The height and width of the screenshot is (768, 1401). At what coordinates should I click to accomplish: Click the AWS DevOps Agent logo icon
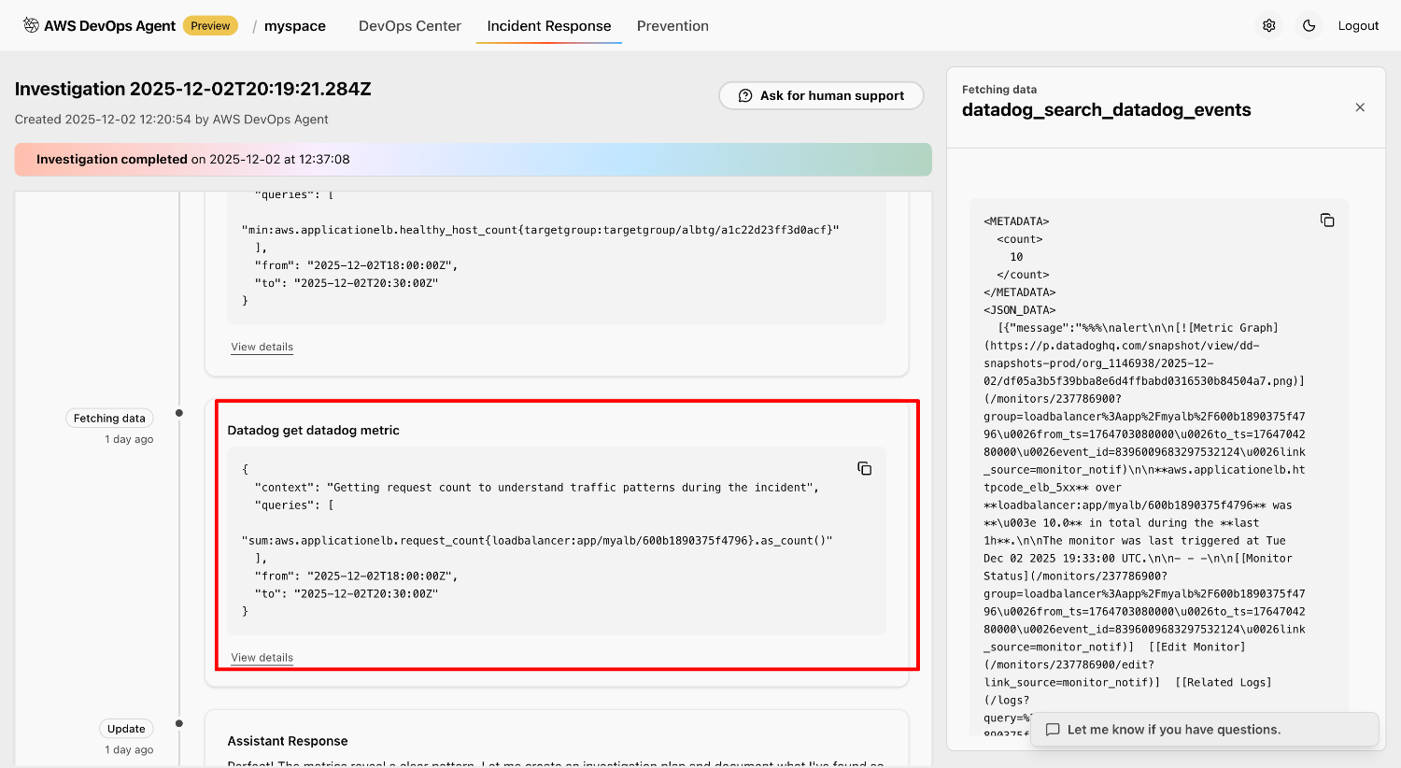pos(31,25)
